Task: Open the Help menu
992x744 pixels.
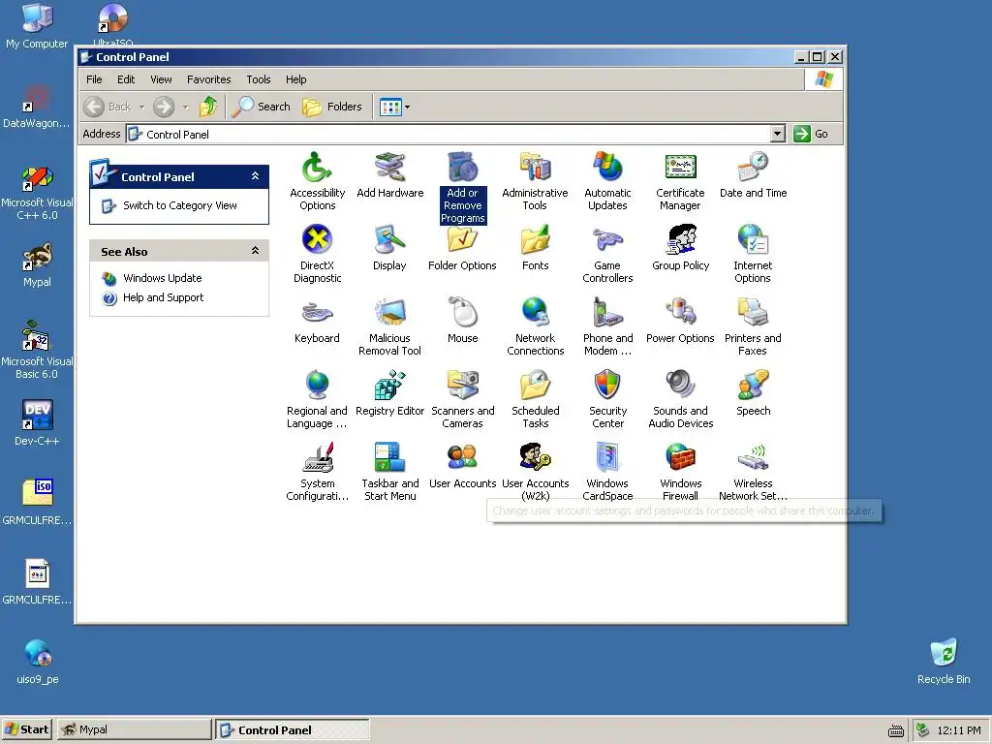Action: click(295, 79)
